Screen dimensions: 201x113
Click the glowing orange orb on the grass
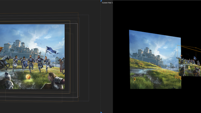point(28,77)
